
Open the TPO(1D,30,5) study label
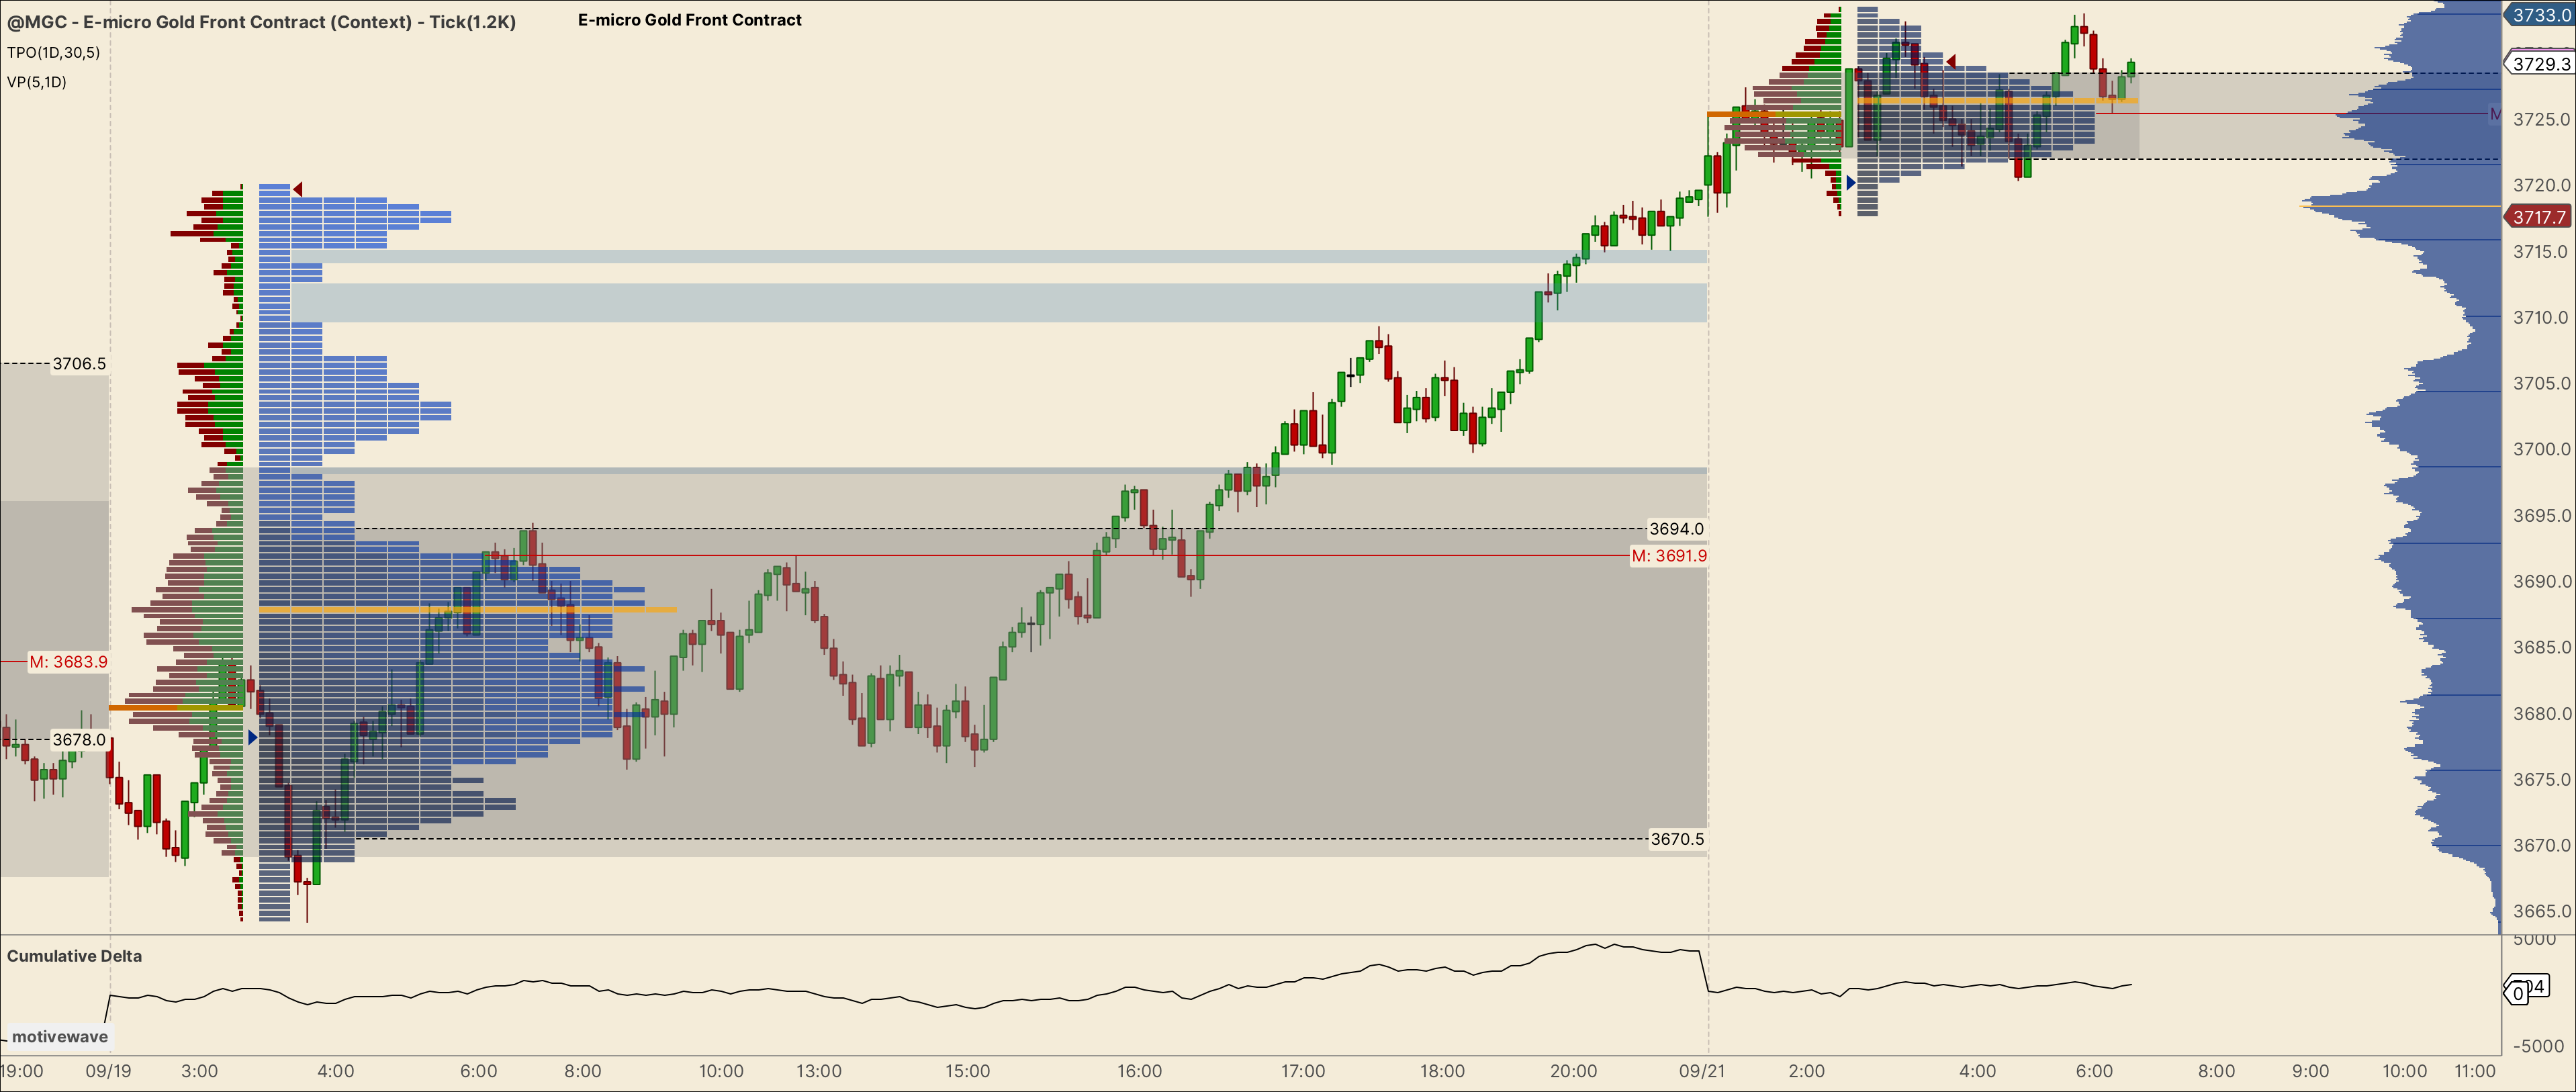(53, 52)
